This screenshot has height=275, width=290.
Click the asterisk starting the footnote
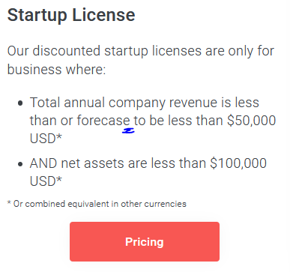point(9,202)
